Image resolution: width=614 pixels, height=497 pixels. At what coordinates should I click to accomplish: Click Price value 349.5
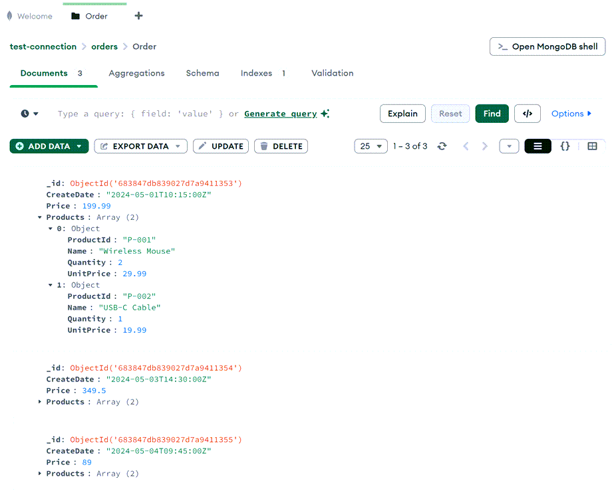(94, 390)
